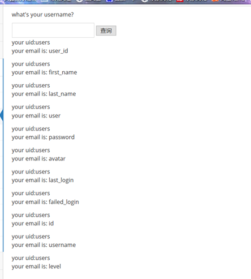Open the blue square bookmark icon
The height and width of the screenshot is (279, 251).
[x=109, y=1]
